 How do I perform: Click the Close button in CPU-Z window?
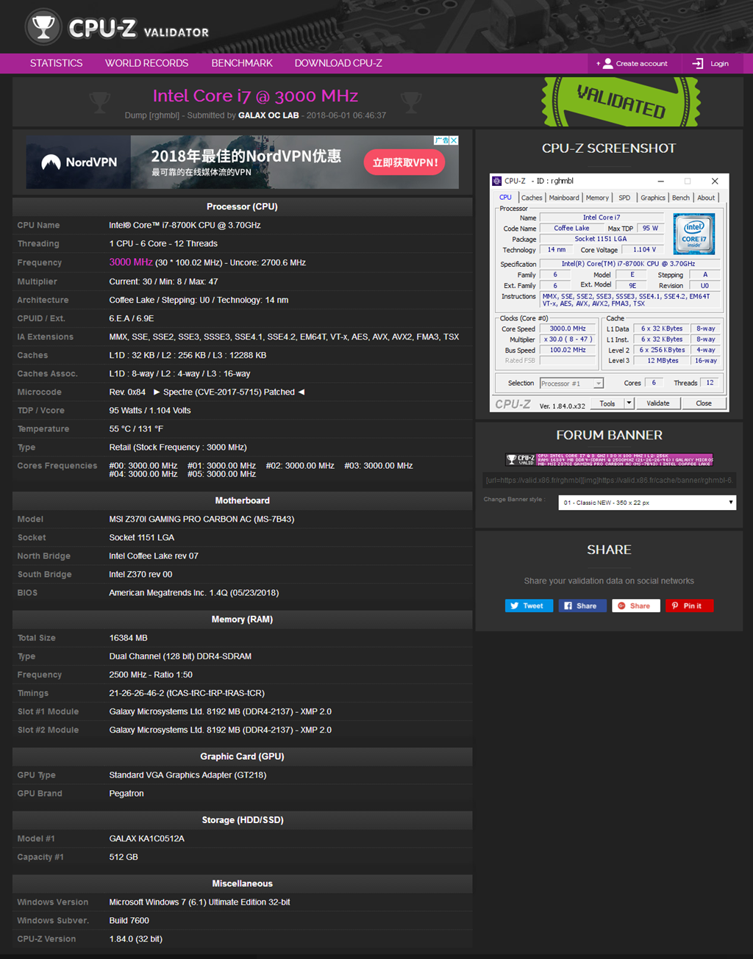[704, 403]
